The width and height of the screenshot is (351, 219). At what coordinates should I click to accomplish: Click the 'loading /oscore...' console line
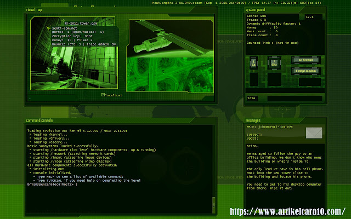pos(48,142)
